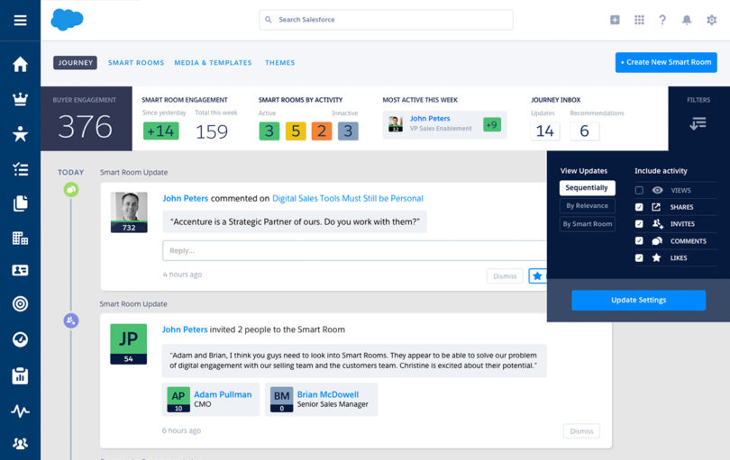The height and width of the screenshot is (460, 730).
Task: Click the green comment timeline marker under Today
Action: coord(71,190)
